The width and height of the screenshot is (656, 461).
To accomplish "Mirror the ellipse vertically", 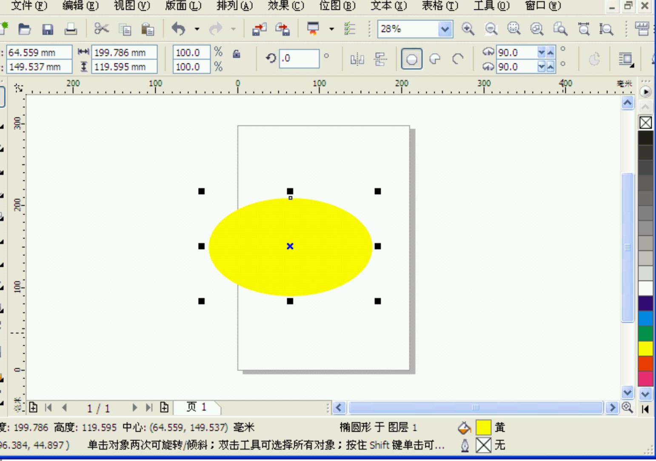I will (380, 59).
